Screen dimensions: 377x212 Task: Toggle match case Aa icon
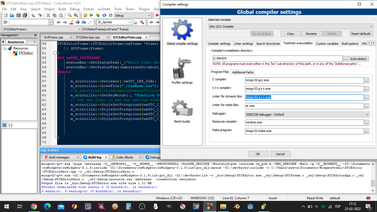click(x=84, y=22)
